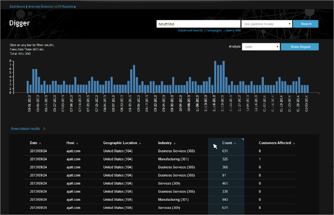The width and height of the screenshot is (334, 215).
Task: Toggle Show tabular results
Action: pos(25,128)
